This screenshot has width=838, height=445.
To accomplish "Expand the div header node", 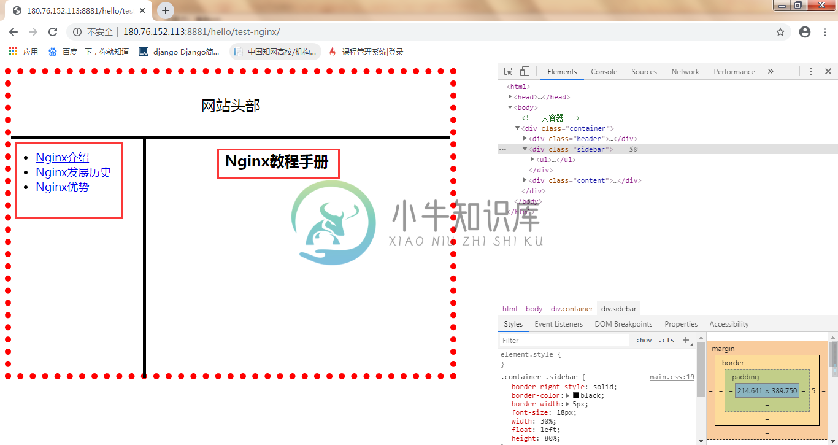I will point(525,139).
